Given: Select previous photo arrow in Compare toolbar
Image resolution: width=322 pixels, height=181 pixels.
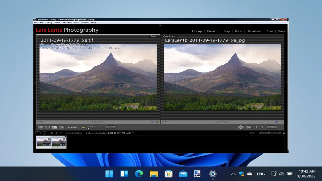Looking at the screenshot, I should [x=257, y=127].
